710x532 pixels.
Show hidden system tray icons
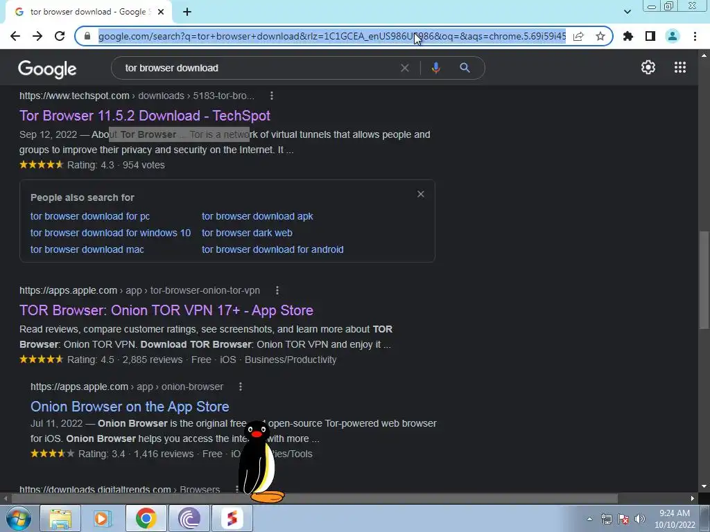pyautogui.click(x=589, y=519)
